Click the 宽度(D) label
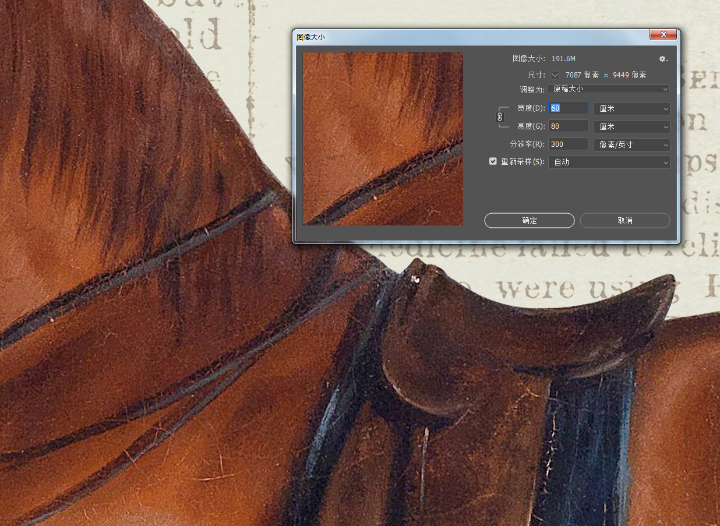720x526 pixels. (531, 108)
